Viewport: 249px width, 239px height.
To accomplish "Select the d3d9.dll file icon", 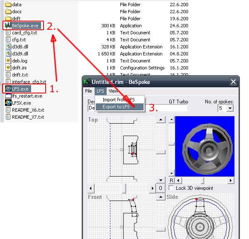I will pyautogui.click(x=8, y=53).
